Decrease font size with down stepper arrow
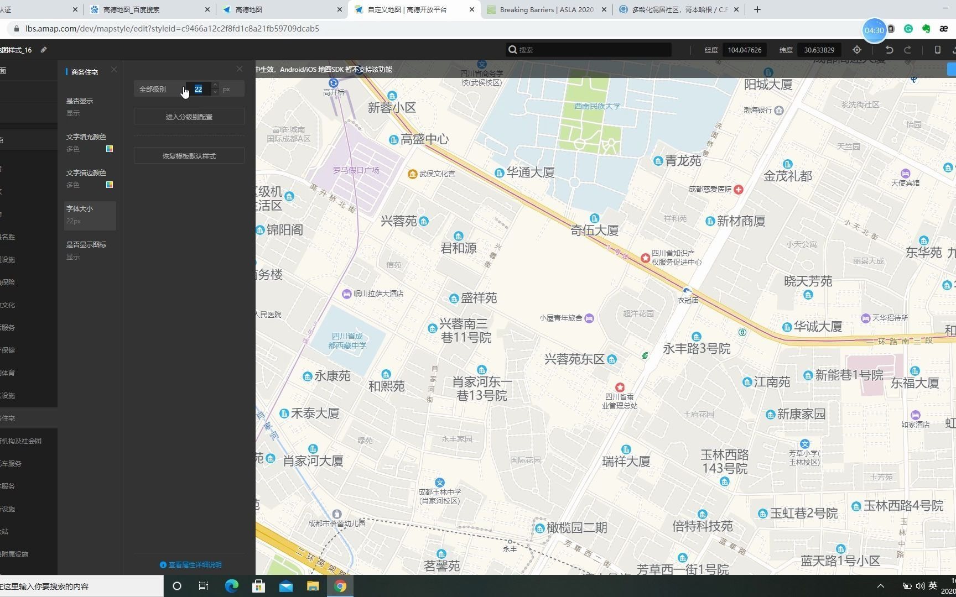Viewport: 956px width, 597px height. (215, 92)
